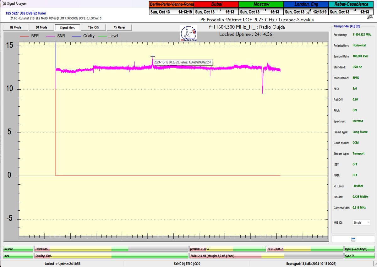Click the SNR dip on the graph
Screen dimensions: 377x267
[262, 90]
